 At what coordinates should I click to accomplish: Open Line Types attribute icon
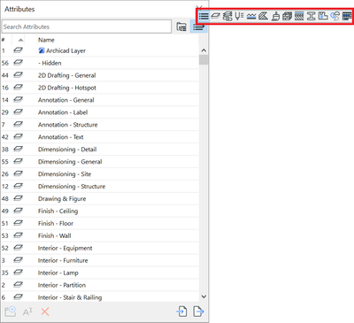click(x=251, y=16)
